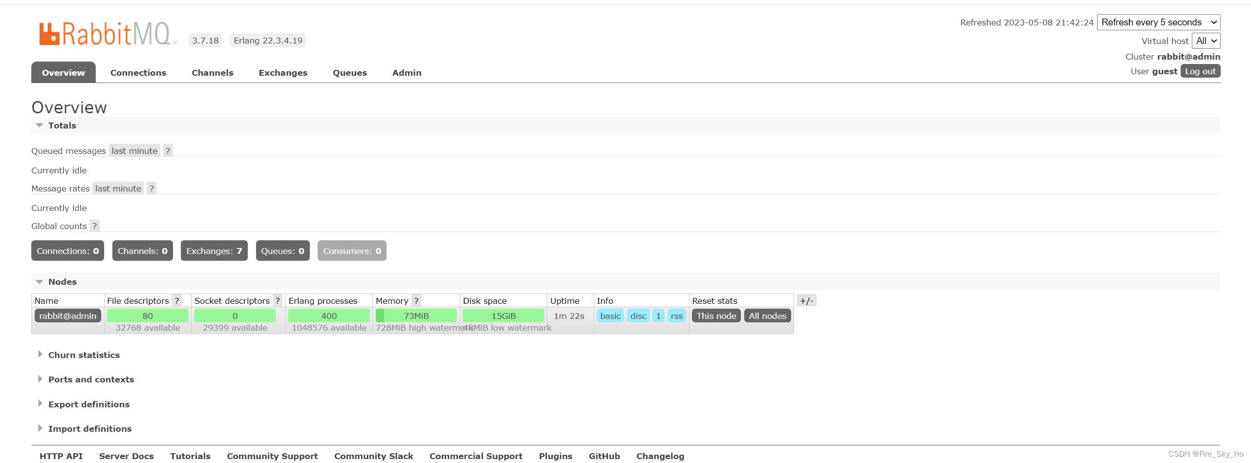Switch to the Channels tab
The height and width of the screenshot is (463, 1251).
click(213, 72)
